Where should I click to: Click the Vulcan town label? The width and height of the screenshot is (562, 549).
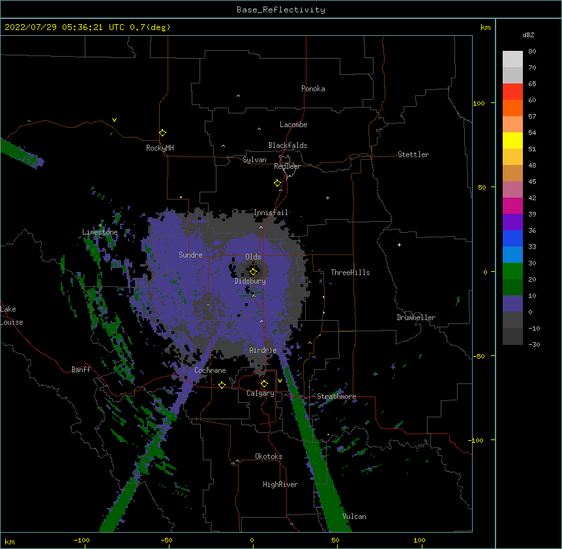coord(354,516)
